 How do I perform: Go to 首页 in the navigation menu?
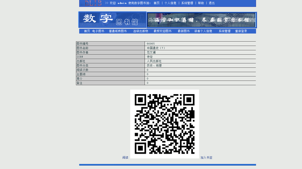pyautogui.click(x=87, y=31)
